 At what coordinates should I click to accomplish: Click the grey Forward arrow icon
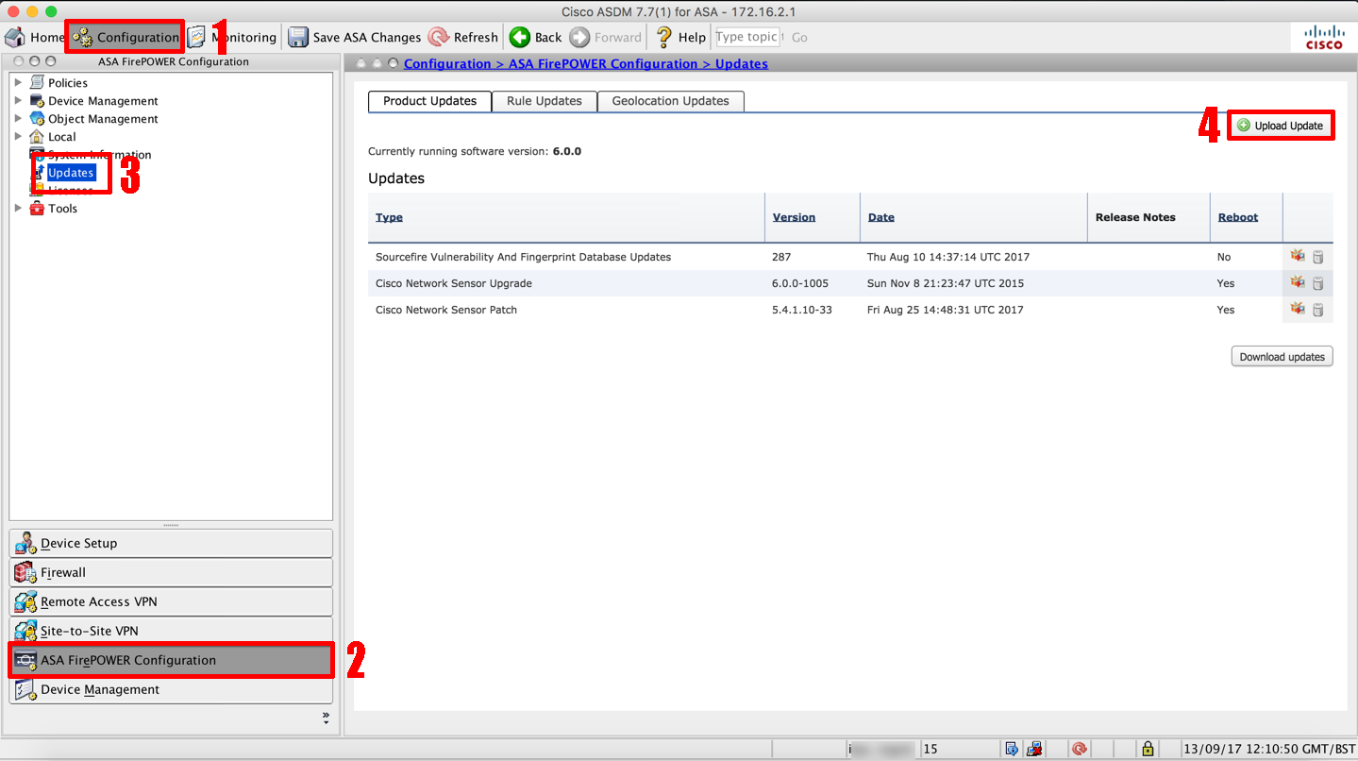tap(579, 37)
